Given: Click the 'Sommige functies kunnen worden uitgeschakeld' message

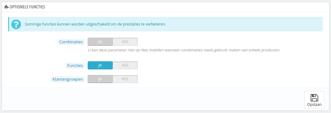Looking at the screenshot, I should pyautogui.click(x=95, y=24).
